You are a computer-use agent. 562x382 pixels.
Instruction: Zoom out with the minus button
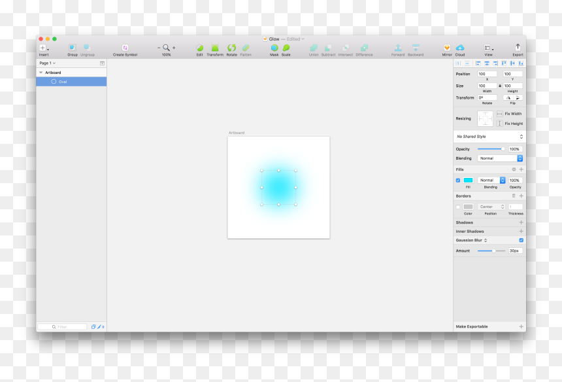(x=159, y=48)
